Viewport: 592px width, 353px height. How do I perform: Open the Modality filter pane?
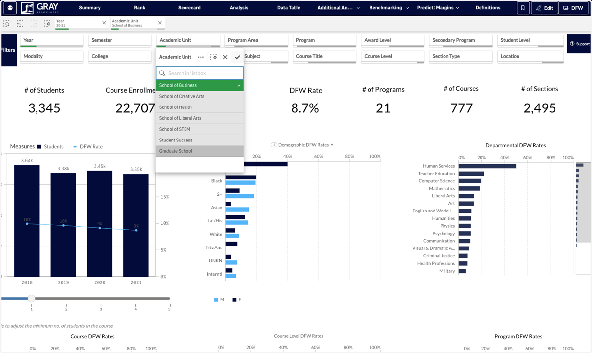[52, 57]
